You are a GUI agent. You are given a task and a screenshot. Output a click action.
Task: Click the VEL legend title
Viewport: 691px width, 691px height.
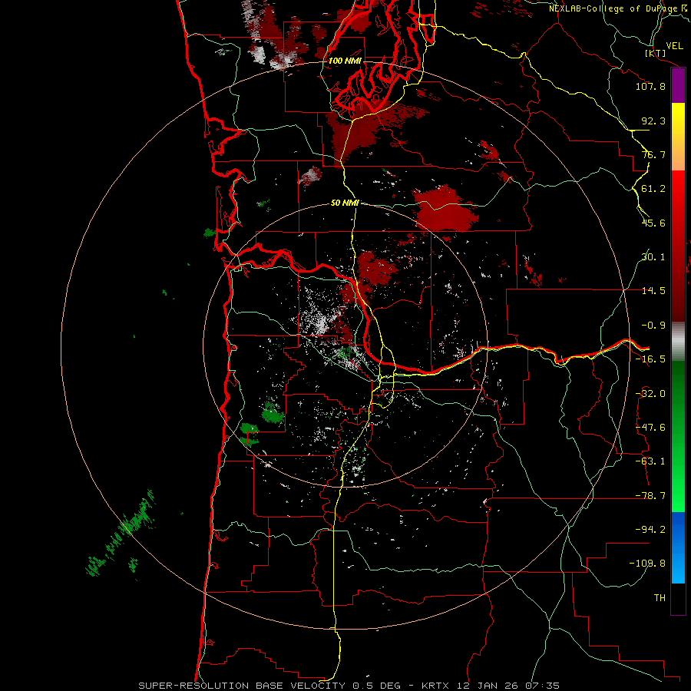tap(675, 46)
